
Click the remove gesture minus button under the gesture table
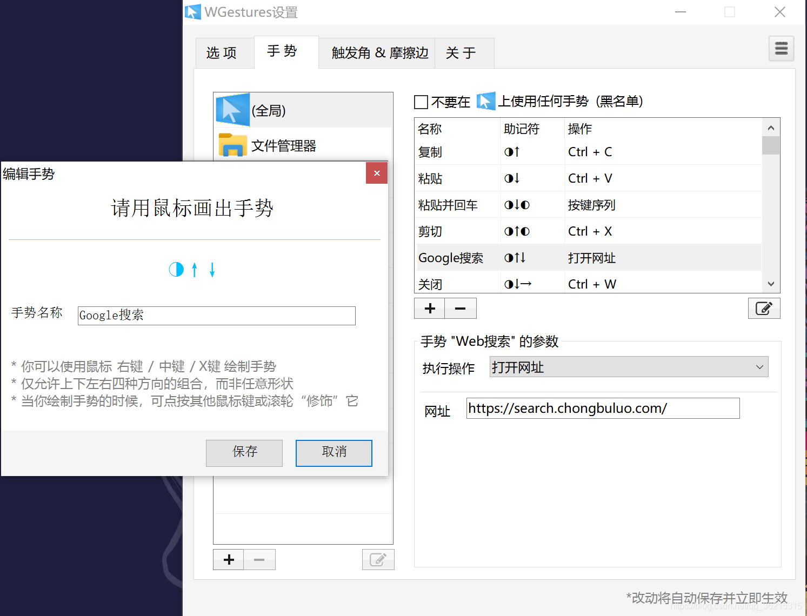pos(461,309)
